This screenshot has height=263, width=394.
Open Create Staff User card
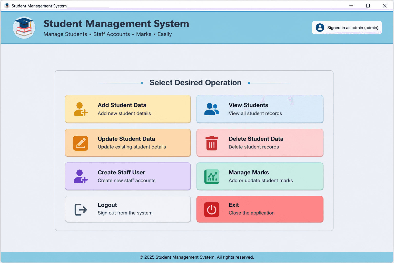128,176
